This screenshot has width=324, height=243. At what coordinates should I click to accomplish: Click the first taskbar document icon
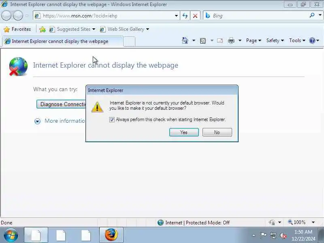36,235
